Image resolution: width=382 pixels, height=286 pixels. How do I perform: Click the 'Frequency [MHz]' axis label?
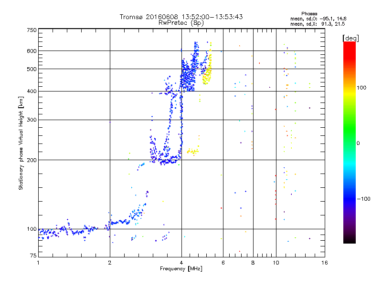click(181, 269)
